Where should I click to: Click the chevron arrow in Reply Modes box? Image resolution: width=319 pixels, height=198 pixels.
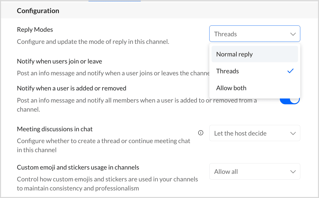293,34
